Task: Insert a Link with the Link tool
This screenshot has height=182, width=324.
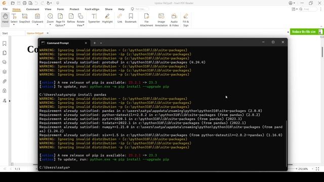Action: [119, 18]
